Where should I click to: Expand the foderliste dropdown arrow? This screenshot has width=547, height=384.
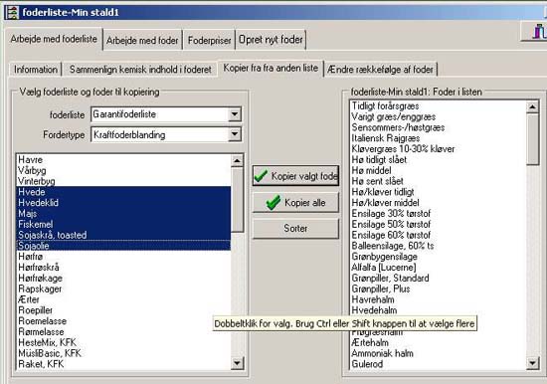pyautogui.click(x=235, y=114)
